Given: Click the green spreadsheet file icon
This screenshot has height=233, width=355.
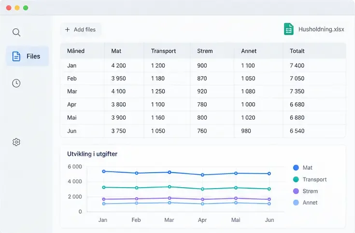Looking at the screenshot, I should coord(289,29).
